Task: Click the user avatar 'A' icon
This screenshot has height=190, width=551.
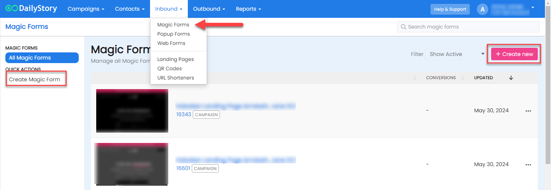Action: coord(482,9)
